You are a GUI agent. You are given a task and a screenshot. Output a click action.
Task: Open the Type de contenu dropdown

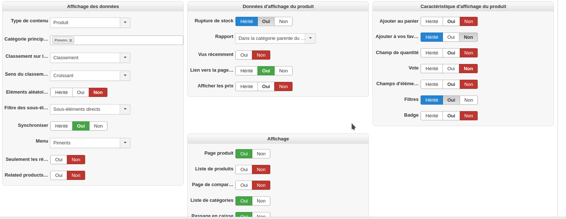[x=125, y=23]
